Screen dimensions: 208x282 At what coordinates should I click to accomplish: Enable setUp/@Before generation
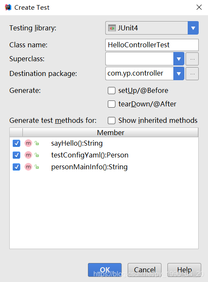112,90
